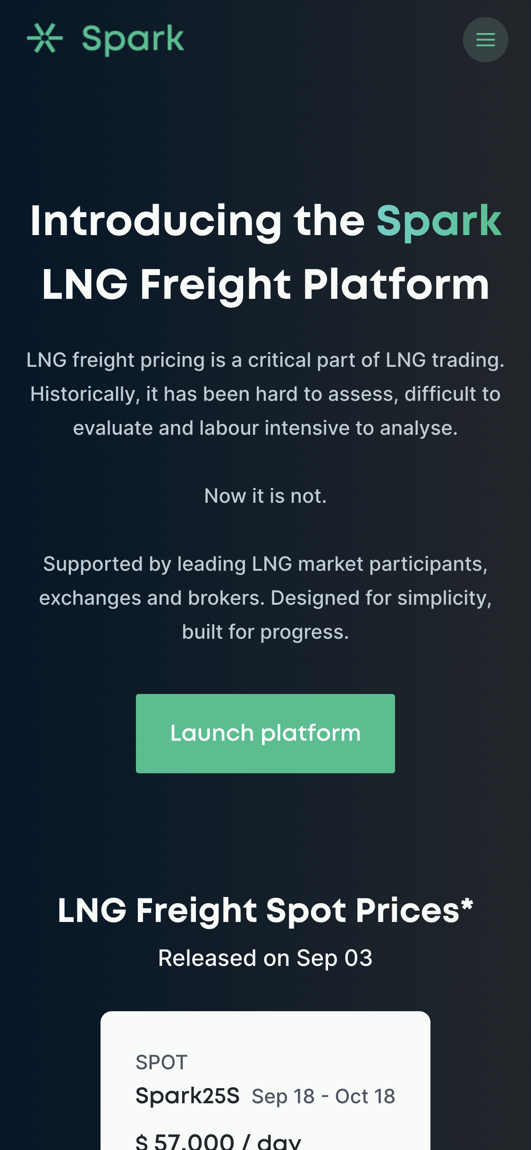Select the Spark25S contract name
Screen dimensions: 531x1150
point(187,1096)
